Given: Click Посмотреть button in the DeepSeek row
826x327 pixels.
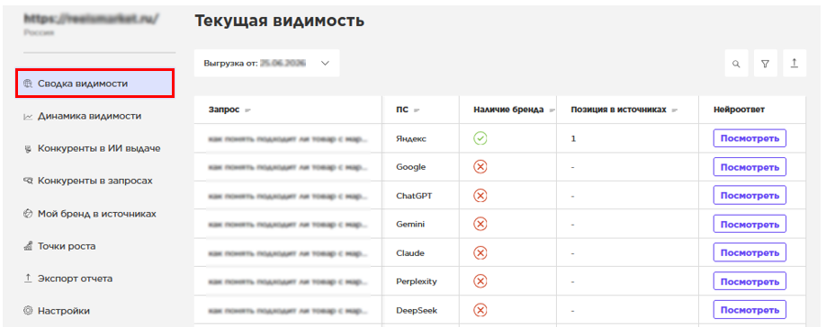Looking at the screenshot, I should (750, 310).
